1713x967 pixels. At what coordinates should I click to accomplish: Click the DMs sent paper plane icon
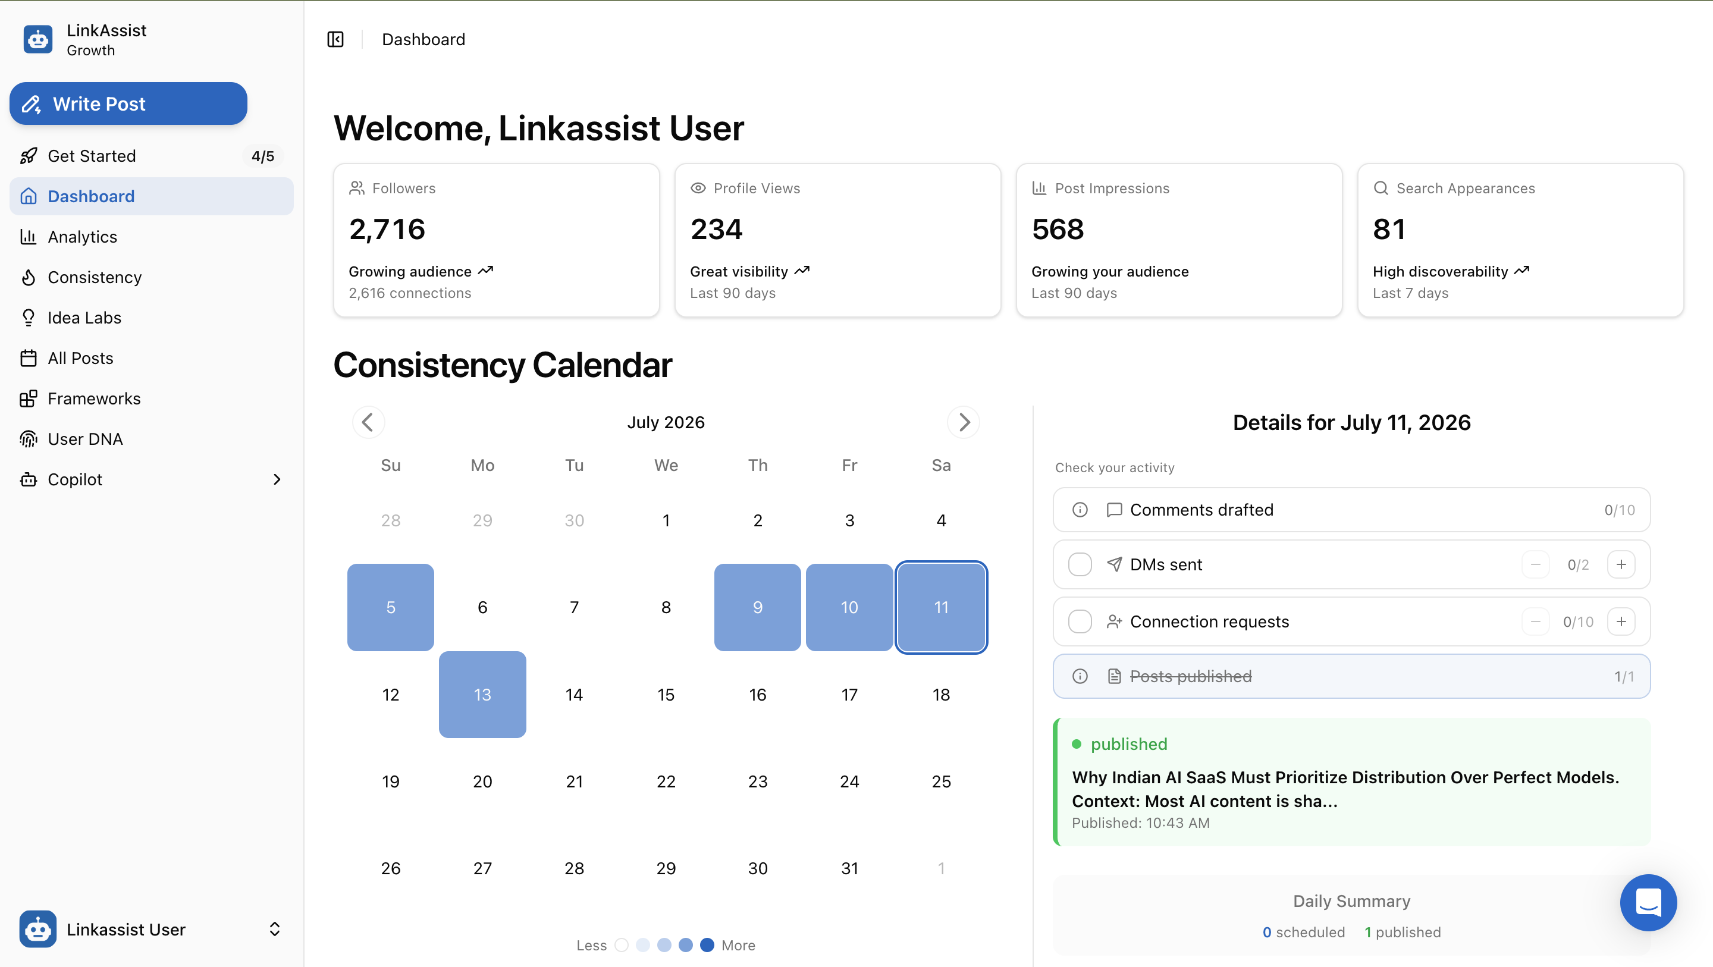tap(1115, 564)
